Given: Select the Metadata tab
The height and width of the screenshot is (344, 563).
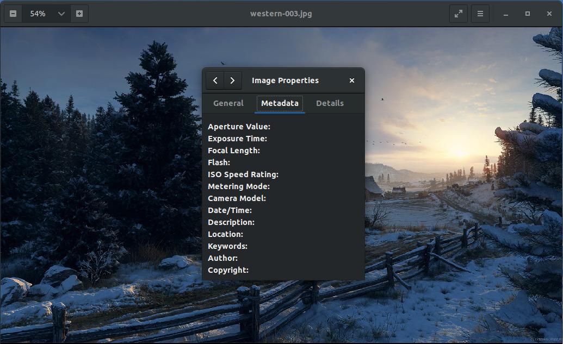Looking at the screenshot, I should click(x=280, y=103).
